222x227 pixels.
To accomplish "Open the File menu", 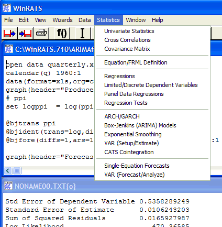I will pos(8,20).
